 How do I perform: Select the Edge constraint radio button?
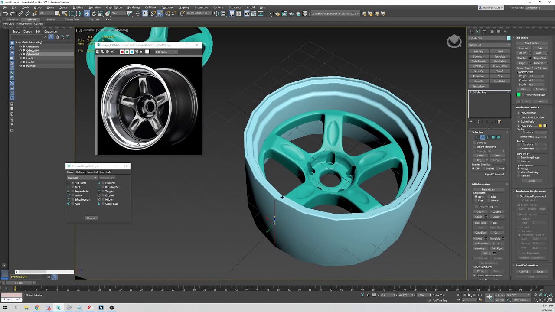[x=489, y=197]
